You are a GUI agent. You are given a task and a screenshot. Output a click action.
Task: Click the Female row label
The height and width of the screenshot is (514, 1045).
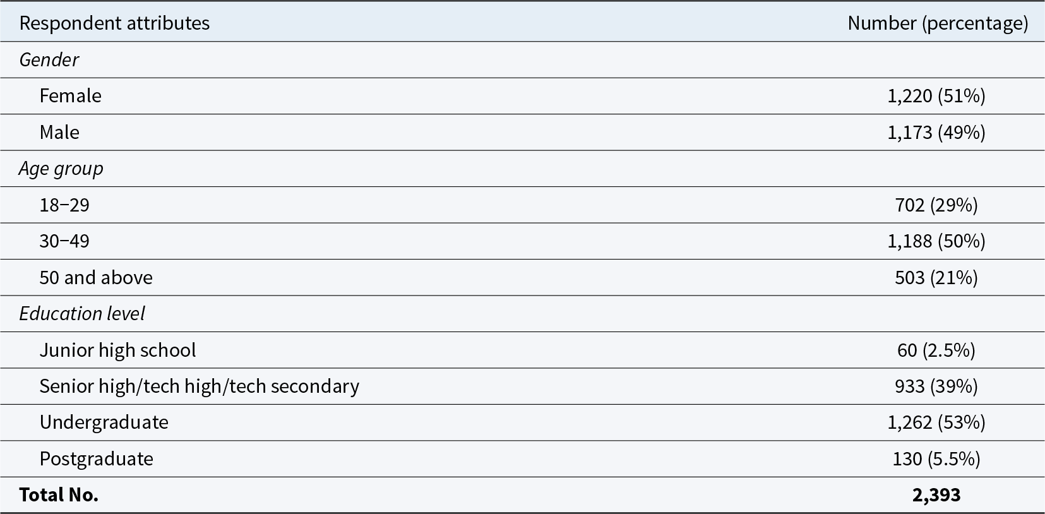[70, 96]
